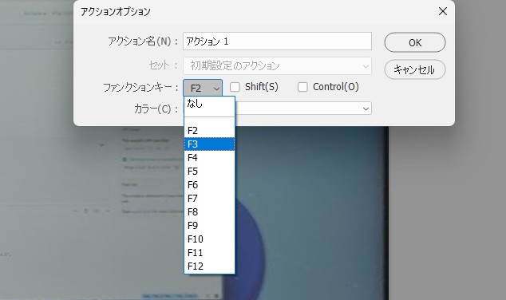Select F6 in the function key list
This screenshot has height=300, width=506.
pos(209,185)
